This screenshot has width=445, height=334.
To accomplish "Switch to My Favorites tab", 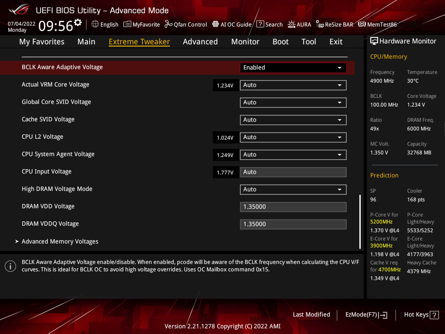I will [x=42, y=42].
